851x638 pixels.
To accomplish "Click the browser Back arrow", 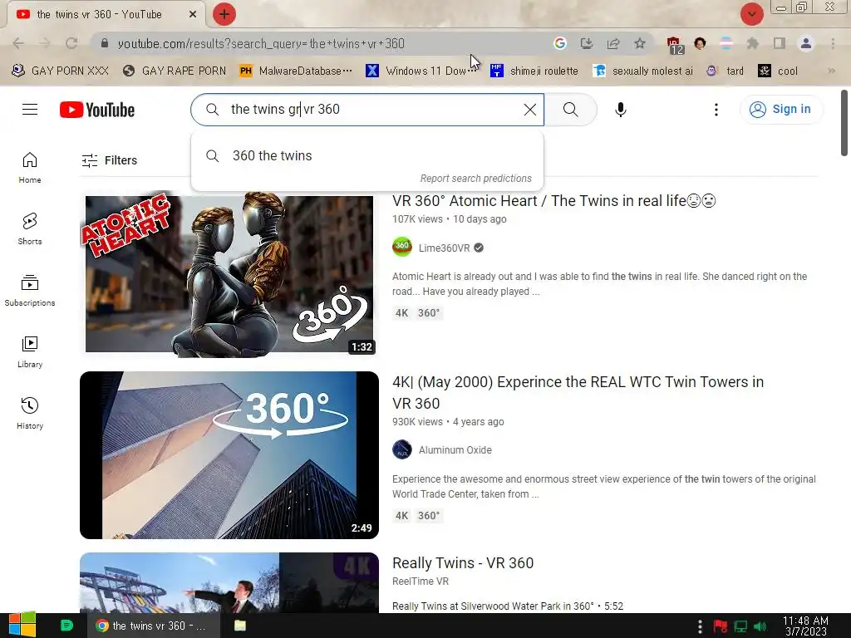I will coord(18,43).
